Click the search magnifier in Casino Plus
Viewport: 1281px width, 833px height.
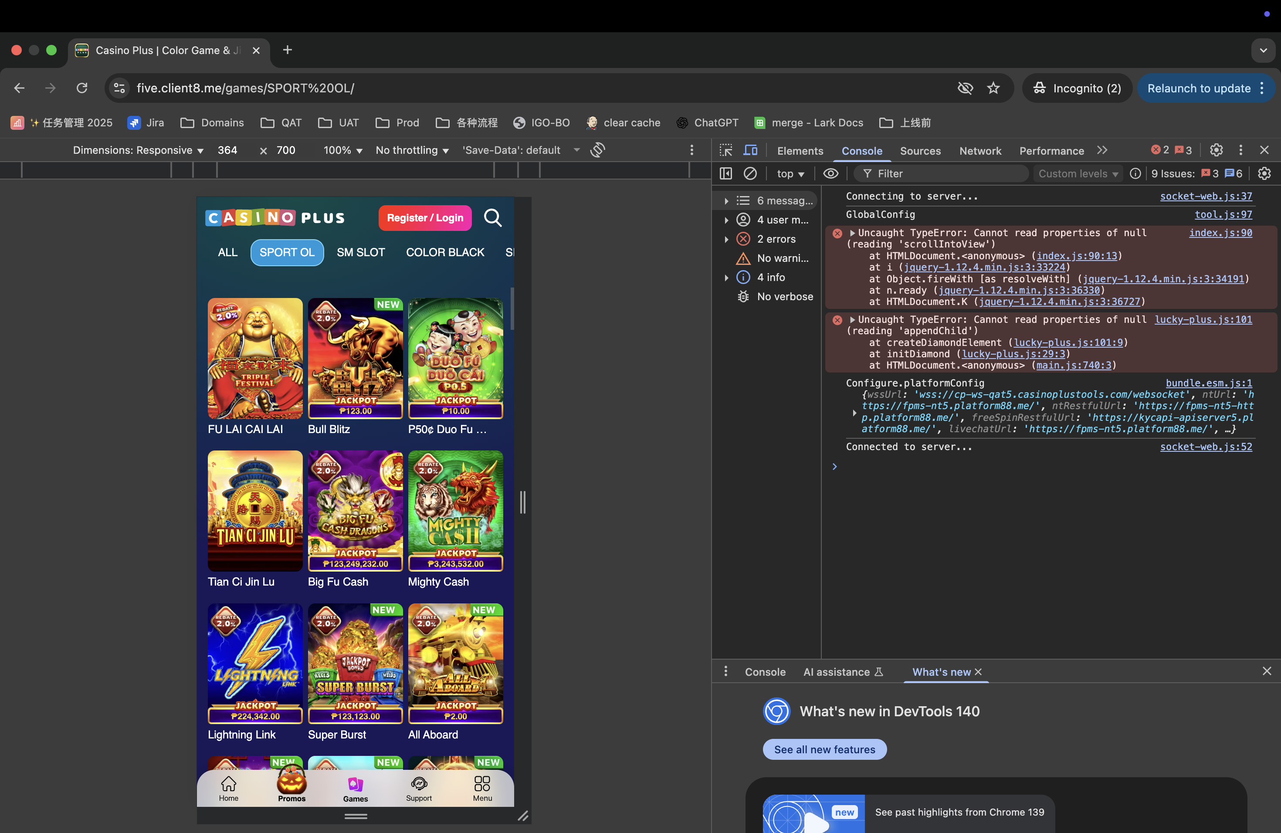(x=492, y=218)
